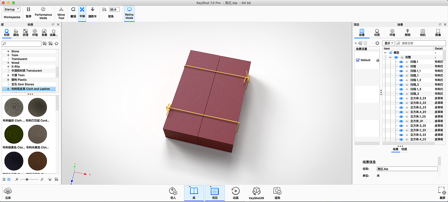448x202 pixels.
Task: Open the 导入 import dialog
Action: pyautogui.click(x=173, y=193)
